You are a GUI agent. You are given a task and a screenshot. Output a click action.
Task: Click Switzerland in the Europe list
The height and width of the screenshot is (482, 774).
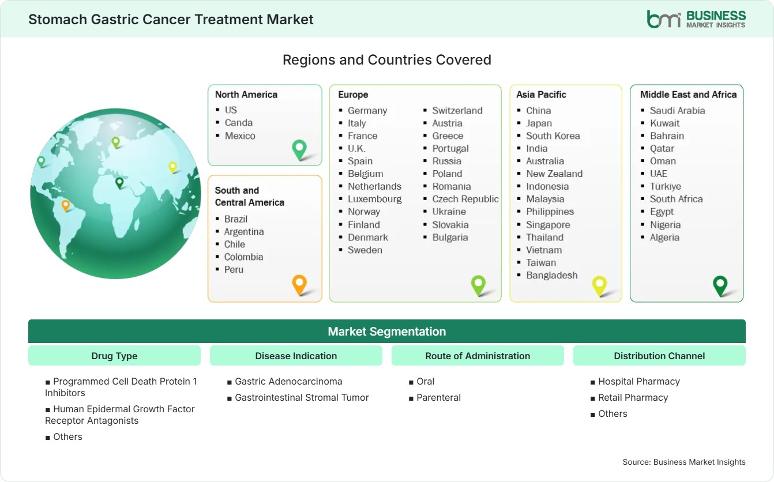click(457, 110)
